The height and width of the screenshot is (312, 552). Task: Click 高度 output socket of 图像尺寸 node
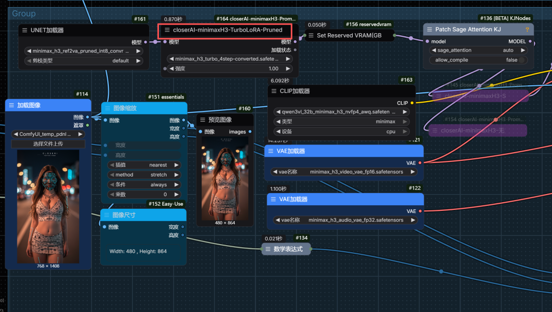click(x=182, y=235)
